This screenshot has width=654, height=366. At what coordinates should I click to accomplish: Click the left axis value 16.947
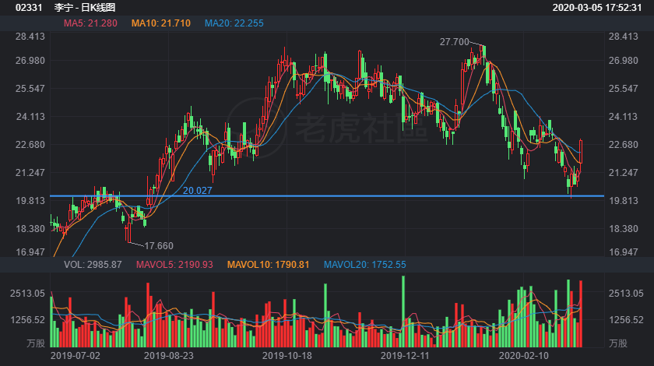pyautogui.click(x=30, y=252)
